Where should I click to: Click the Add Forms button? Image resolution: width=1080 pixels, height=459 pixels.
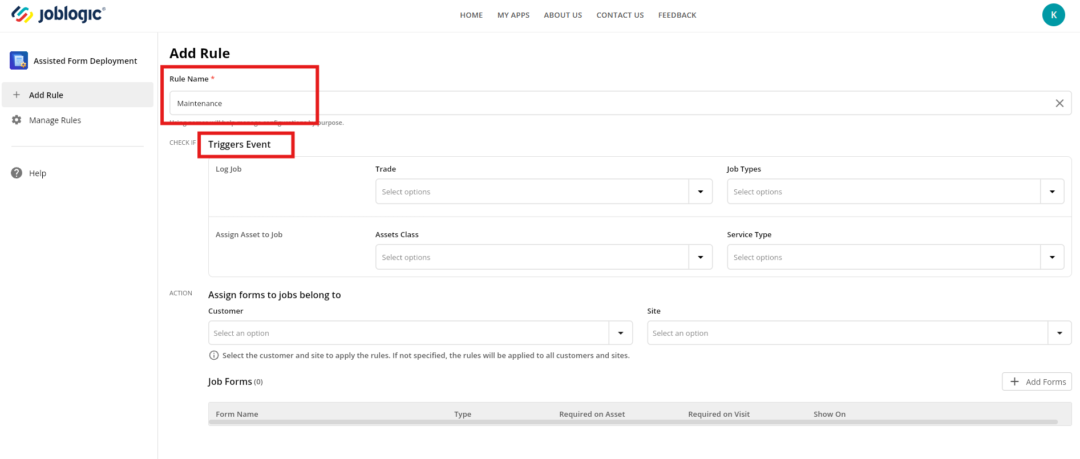coord(1037,381)
